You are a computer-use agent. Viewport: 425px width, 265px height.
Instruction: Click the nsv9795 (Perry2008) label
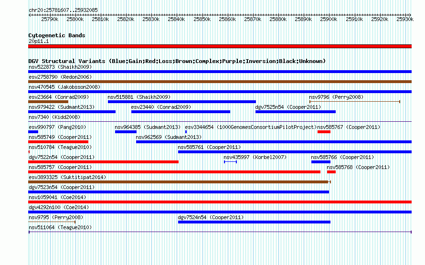point(56,217)
